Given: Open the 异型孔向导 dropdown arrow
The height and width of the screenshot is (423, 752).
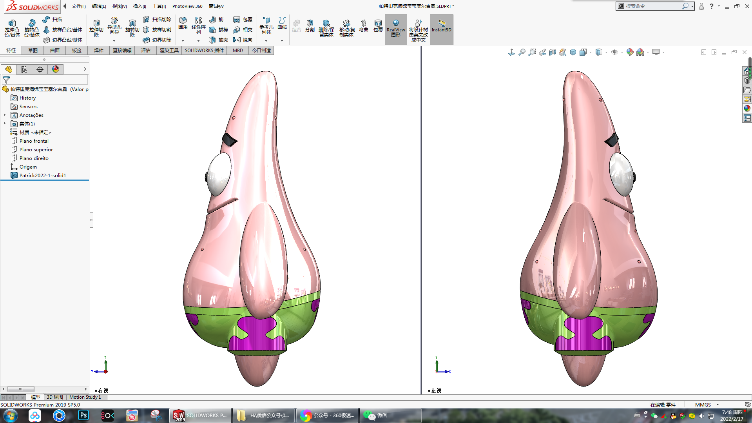Looking at the screenshot, I should [x=114, y=41].
